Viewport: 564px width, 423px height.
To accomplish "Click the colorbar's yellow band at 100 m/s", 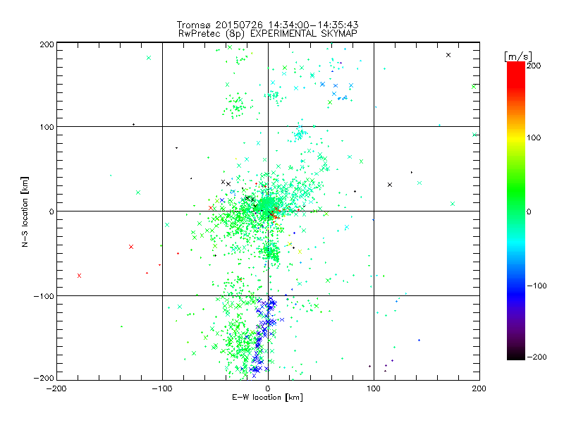I will tap(516, 137).
